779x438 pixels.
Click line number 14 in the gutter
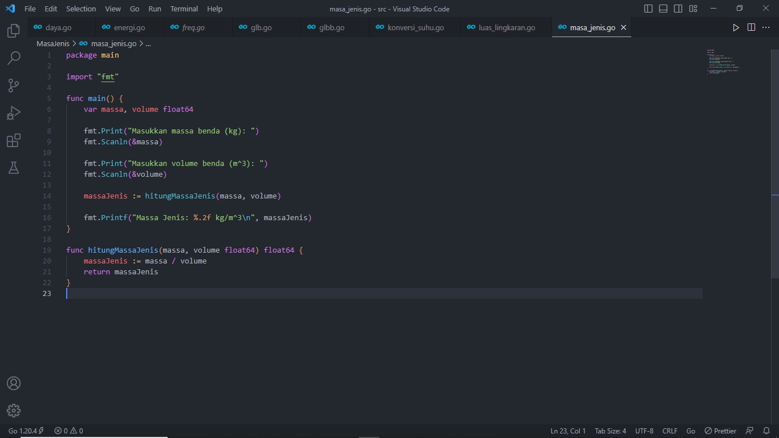click(x=47, y=196)
